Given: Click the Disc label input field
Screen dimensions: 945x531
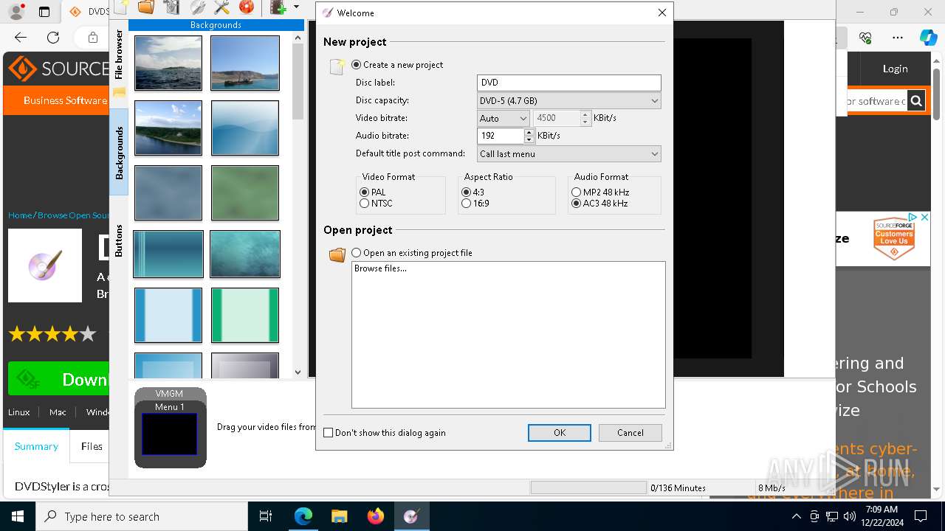Looking at the screenshot, I should 569,83.
